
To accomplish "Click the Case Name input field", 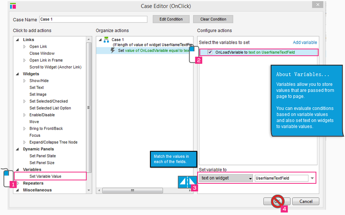I will click(93, 19).
